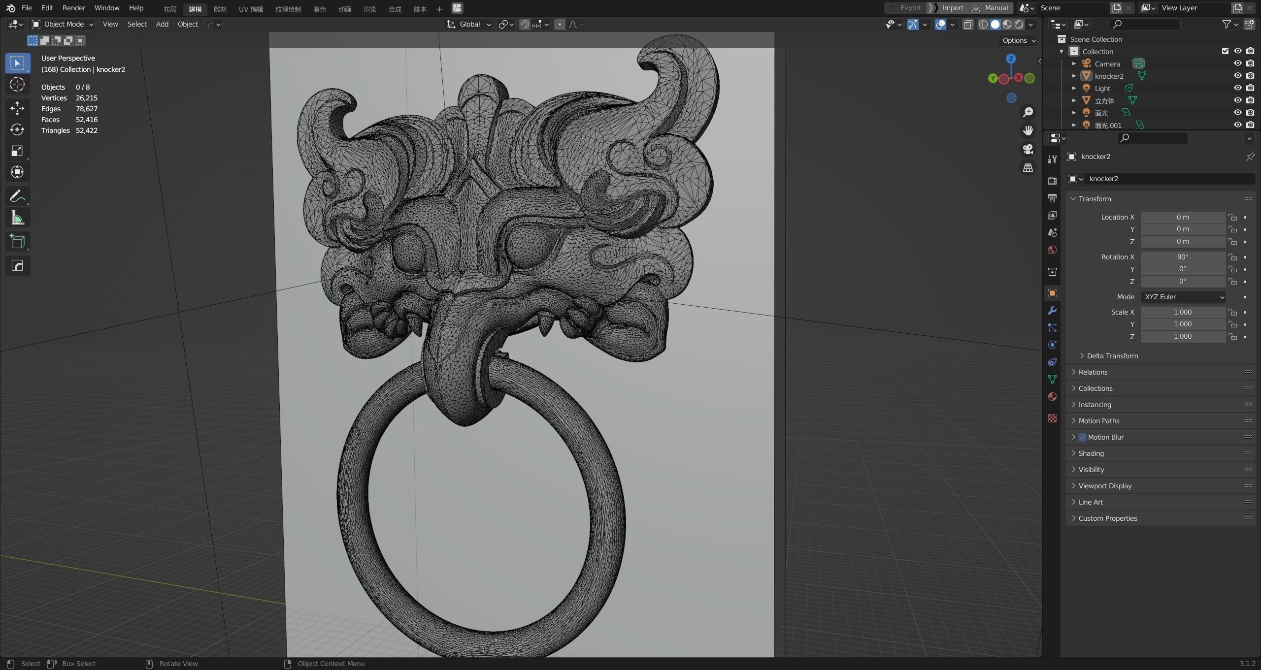Click the pan view hand icon
1261x670 pixels.
click(1028, 130)
